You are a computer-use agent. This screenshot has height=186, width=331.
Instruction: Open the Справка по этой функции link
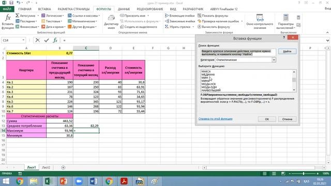tap(215, 119)
